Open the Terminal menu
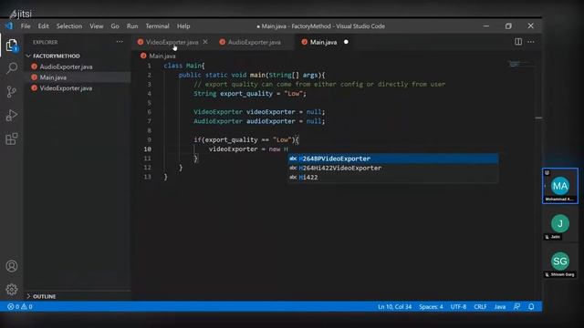Viewport: 584px width, 328px height. point(157,26)
